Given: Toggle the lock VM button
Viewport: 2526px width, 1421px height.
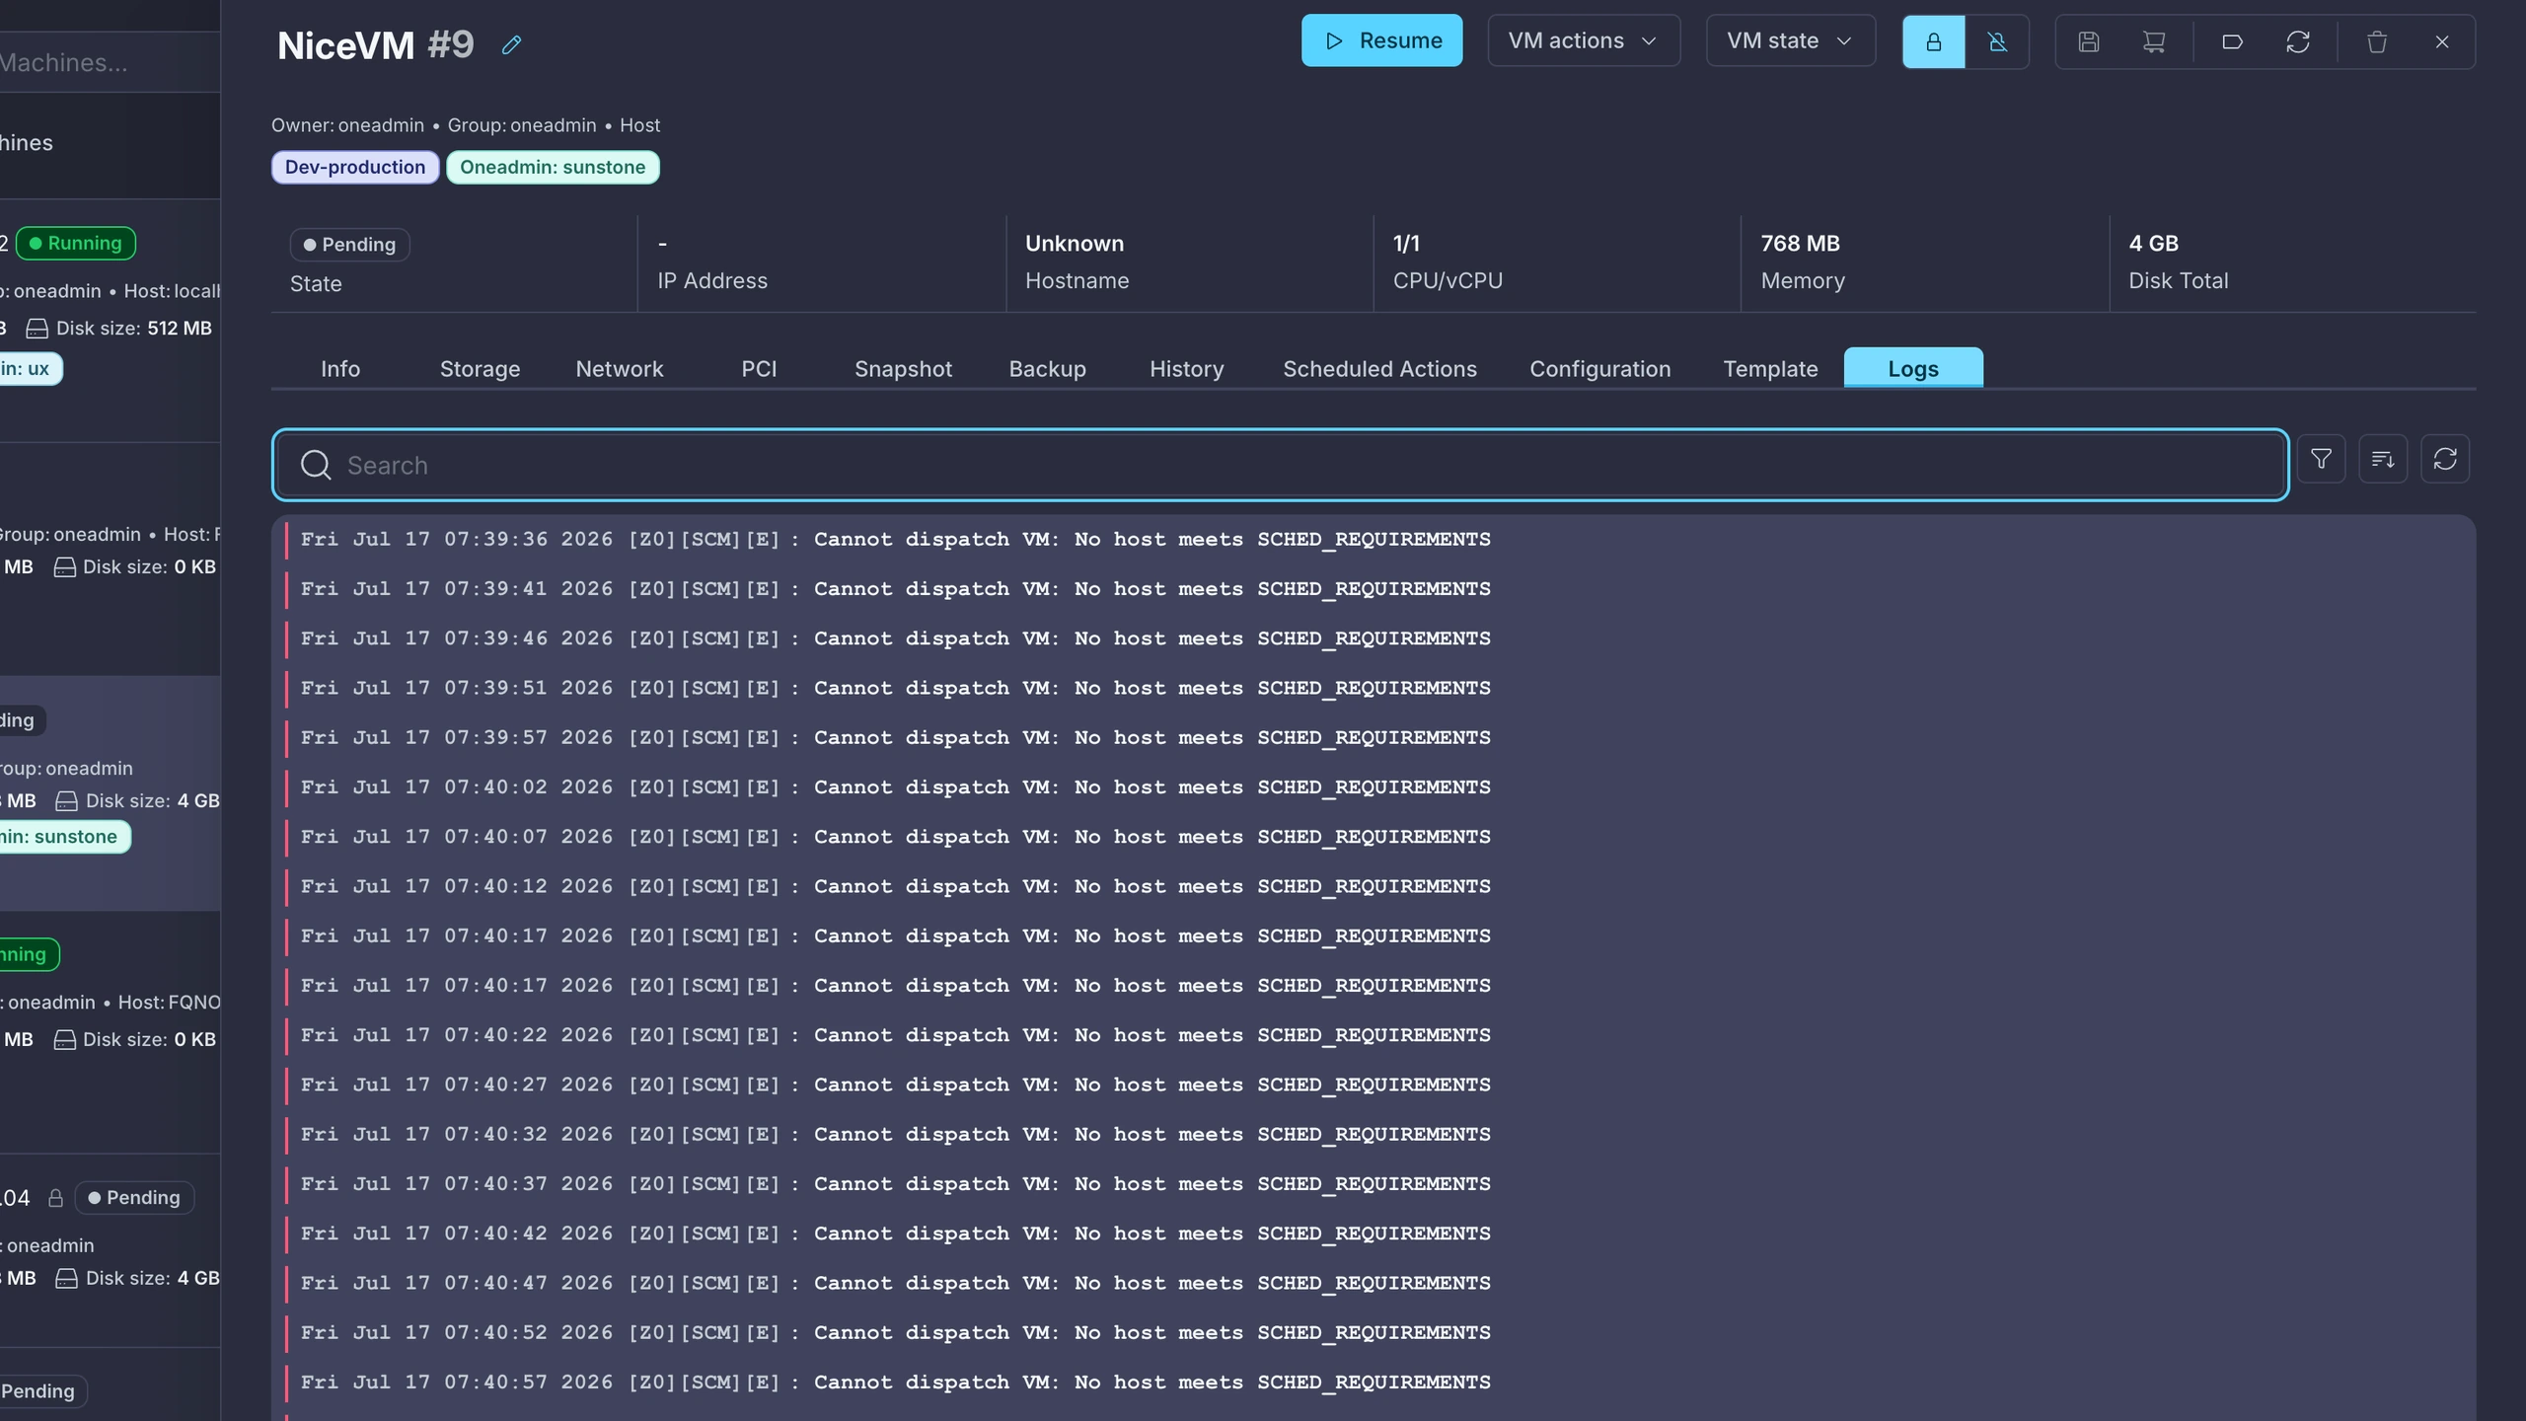Looking at the screenshot, I should click(1933, 41).
